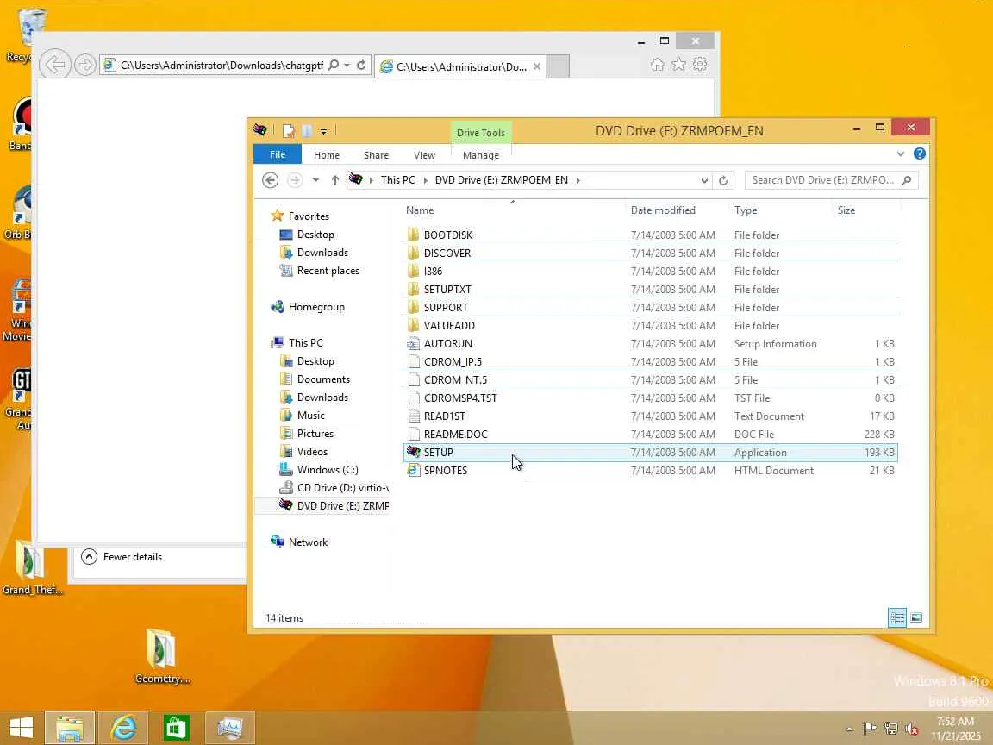This screenshot has height=745, width=993.
Task: Refresh the page in Internet Explorer
Action: coord(361,66)
